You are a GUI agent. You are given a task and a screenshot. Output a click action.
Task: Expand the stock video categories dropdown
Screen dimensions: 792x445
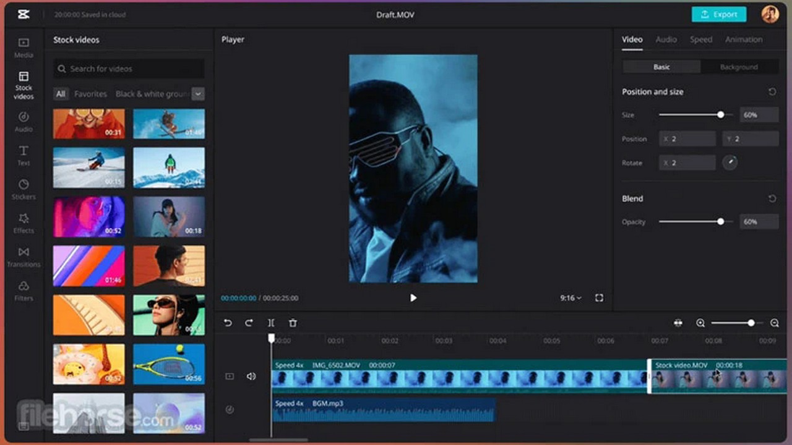point(198,94)
